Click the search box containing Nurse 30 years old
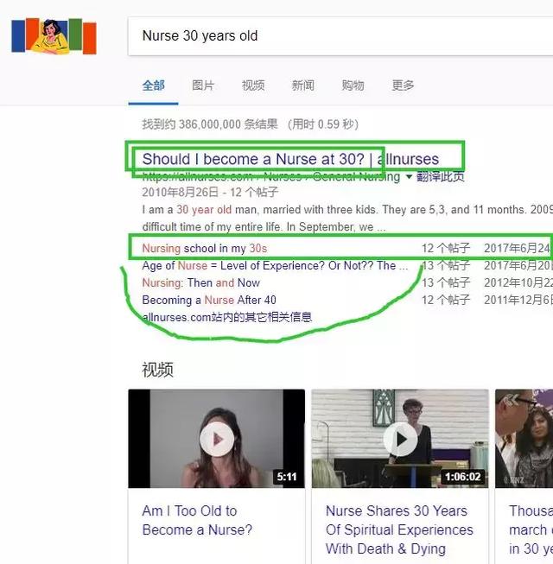This screenshot has height=564, width=553. click(x=340, y=36)
